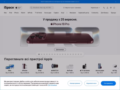Focus the MacBook Neo search field
The height and width of the screenshot is (90, 120).
[42, 8]
